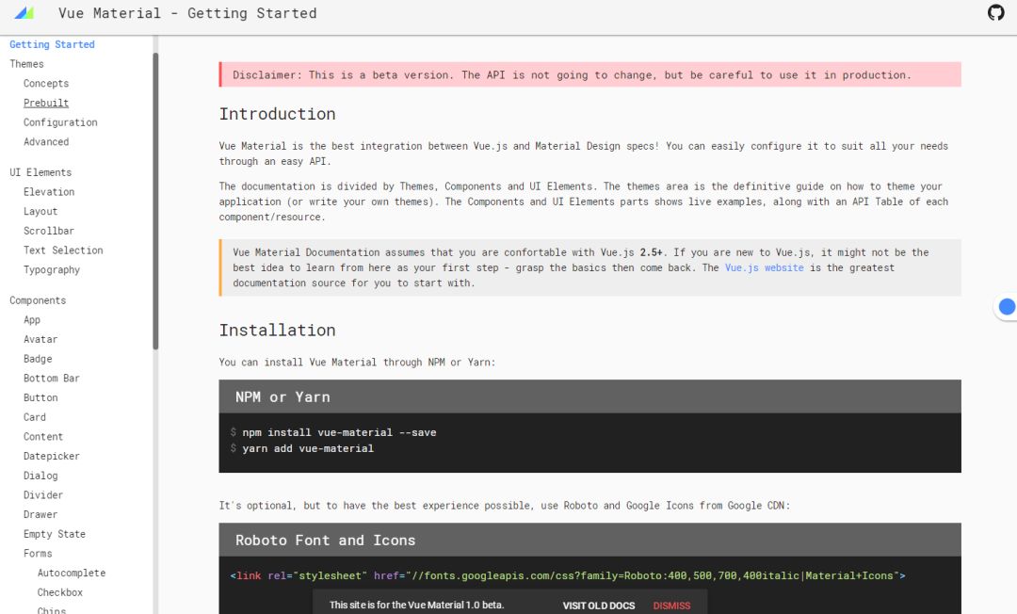
Task: Go to Datepicker component
Action: (51, 456)
